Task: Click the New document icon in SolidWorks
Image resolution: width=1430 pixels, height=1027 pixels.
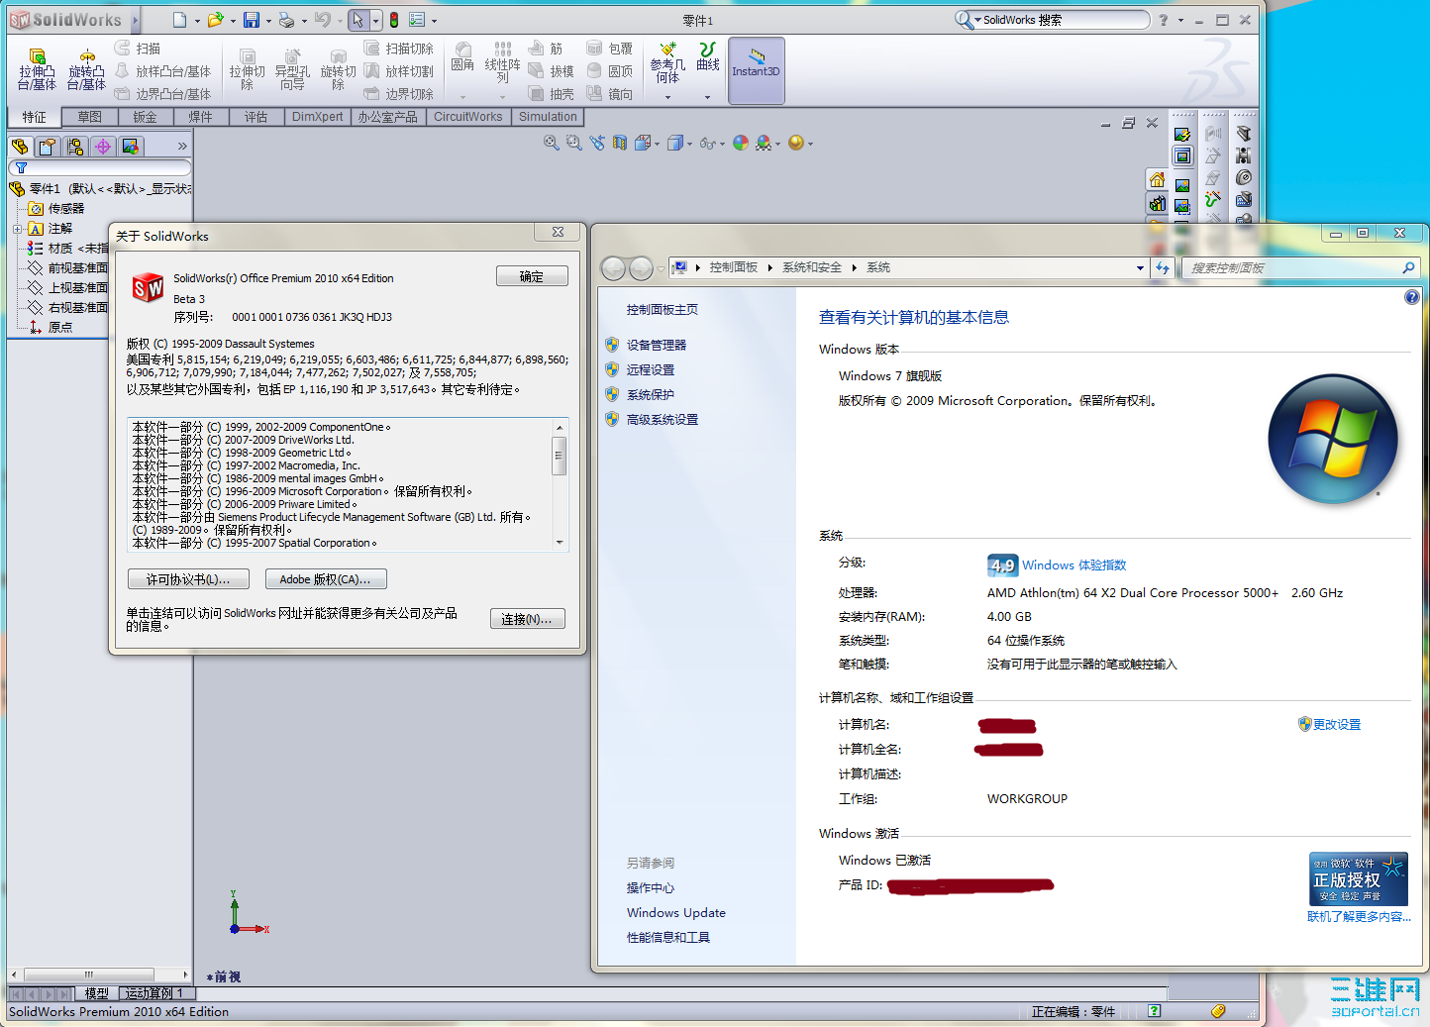Action: tap(179, 20)
